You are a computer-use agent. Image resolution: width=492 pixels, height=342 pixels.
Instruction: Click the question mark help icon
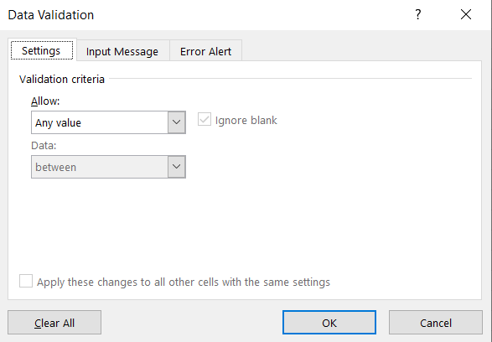(x=417, y=14)
